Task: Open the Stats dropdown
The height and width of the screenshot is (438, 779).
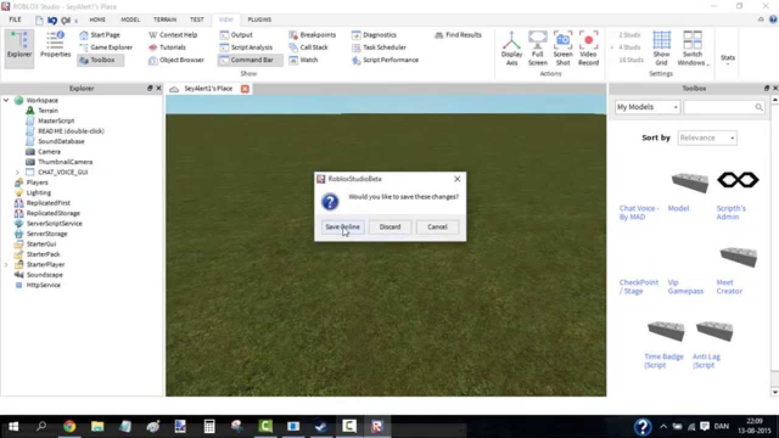Action: point(728,60)
